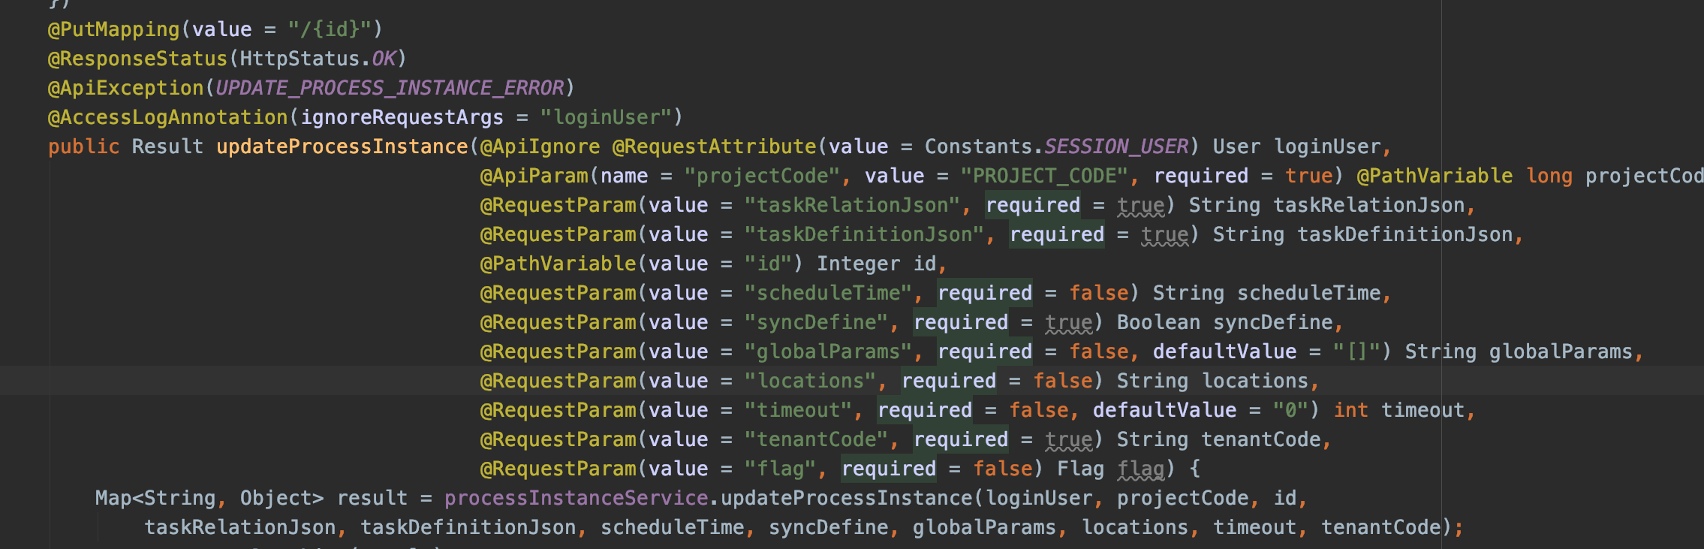Screen dimensions: 1704x549
Task: Click "tenantCode" string literal
Action: click(x=817, y=439)
